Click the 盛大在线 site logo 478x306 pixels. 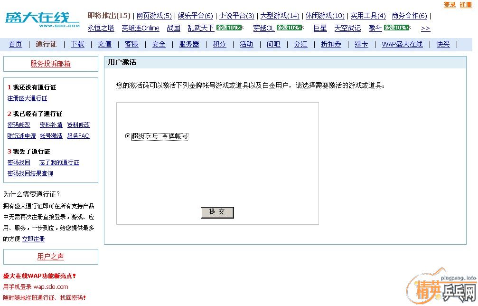tap(42, 20)
